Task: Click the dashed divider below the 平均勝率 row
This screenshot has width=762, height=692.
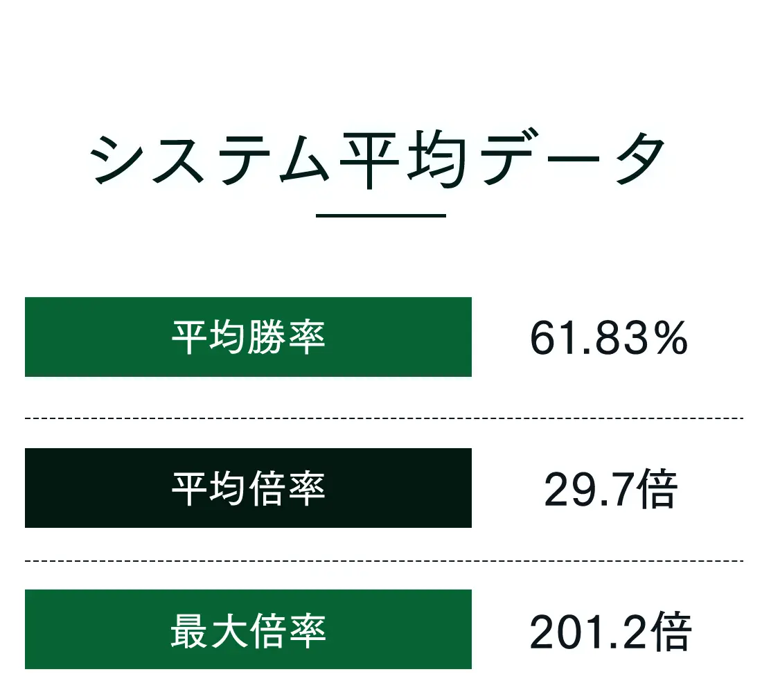Action: [x=384, y=418]
